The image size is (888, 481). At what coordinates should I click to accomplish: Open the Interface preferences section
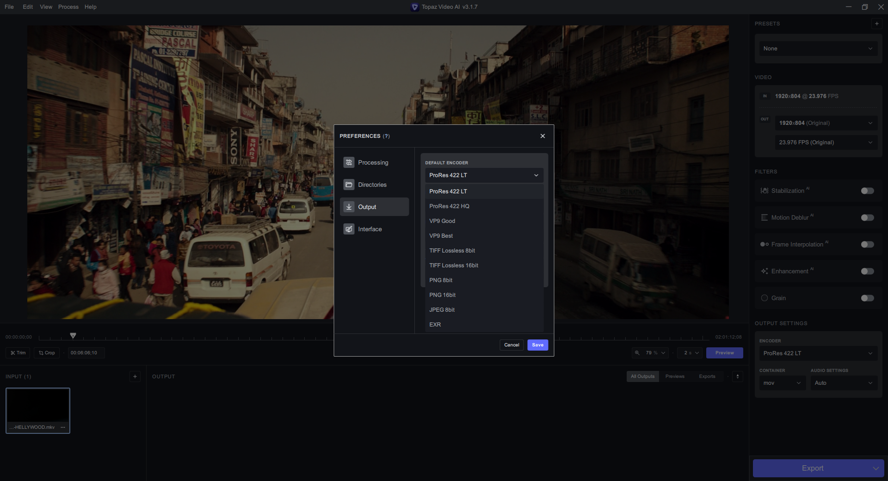(374, 229)
